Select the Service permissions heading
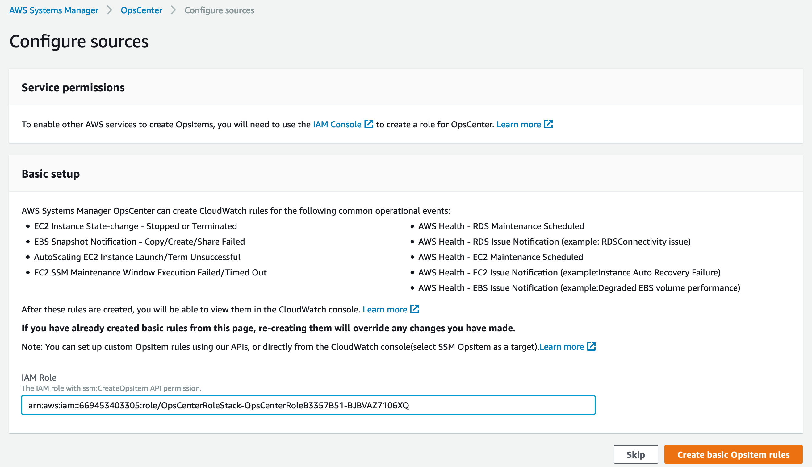812x467 pixels. point(73,88)
